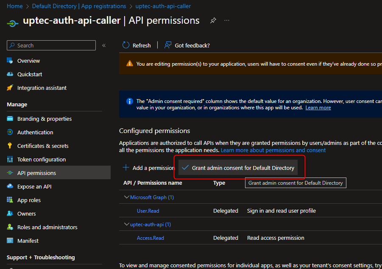Click the Home breadcrumb link
This screenshot has height=269, width=382.
15,6
